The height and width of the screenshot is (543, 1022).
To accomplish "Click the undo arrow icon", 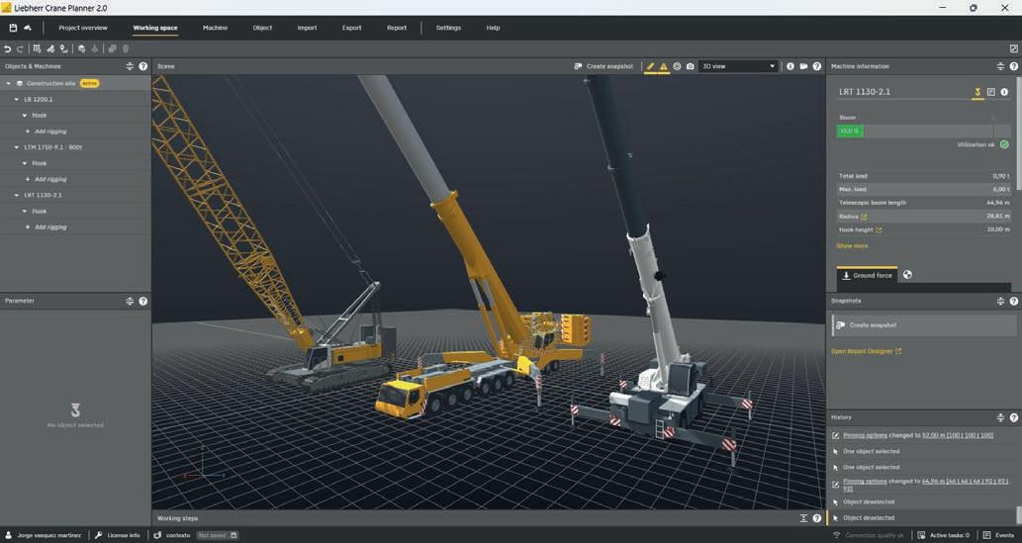I will pos(8,48).
